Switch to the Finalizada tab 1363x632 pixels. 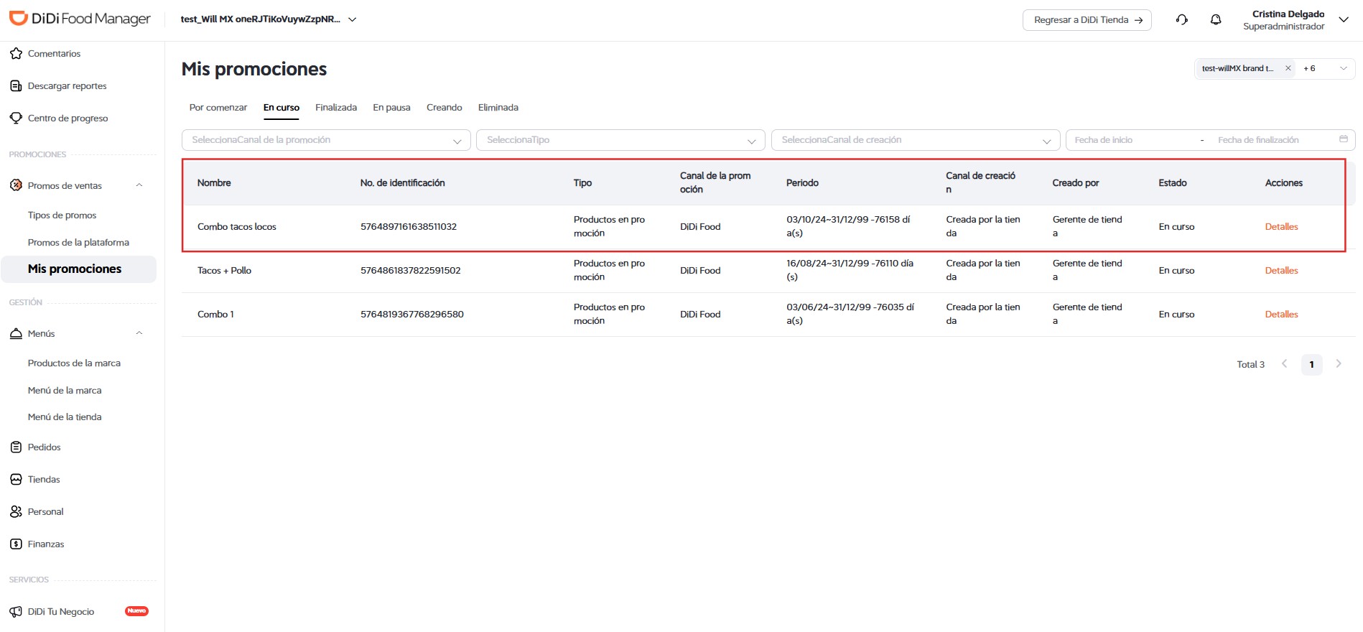pyautogui.click(x=336, y=108)
